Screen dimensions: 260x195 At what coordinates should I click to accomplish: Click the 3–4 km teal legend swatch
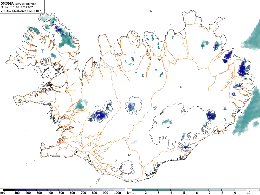[x=164, y=190]
